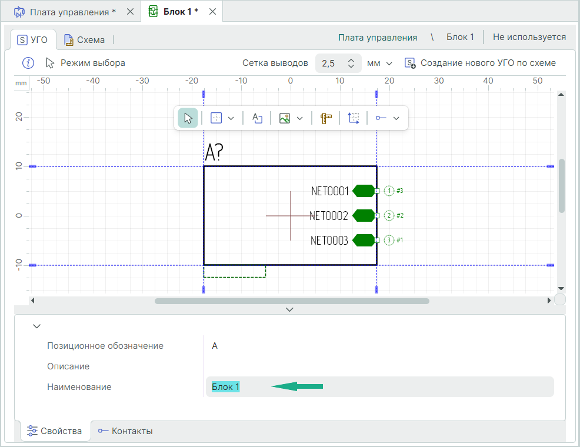
Task: Click the info icon near Режим выбора
Action: [x=28, y=63]
